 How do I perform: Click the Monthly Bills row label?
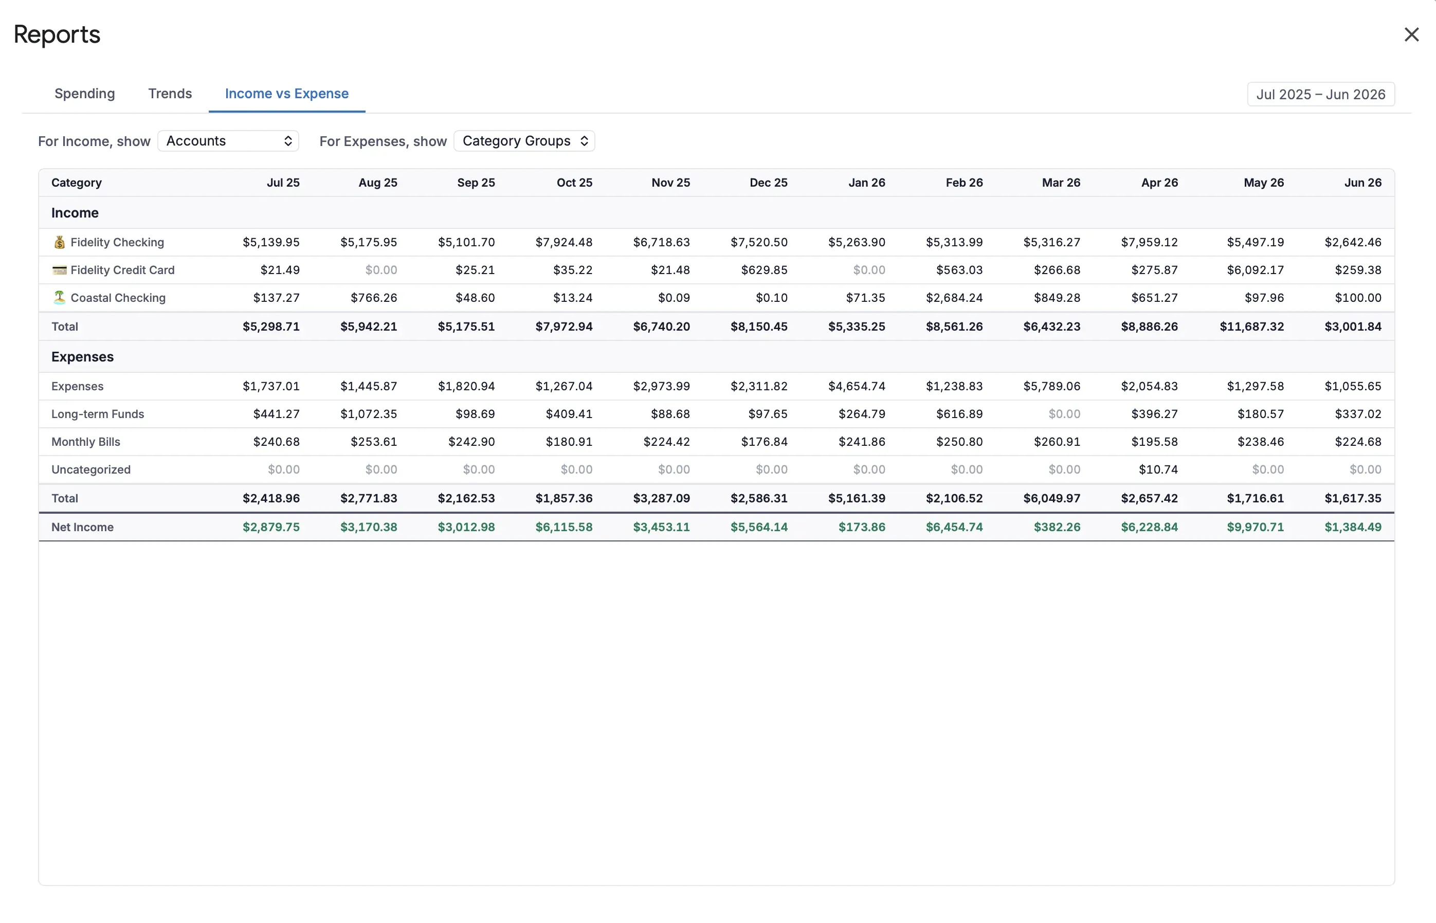tap(86, 442)
